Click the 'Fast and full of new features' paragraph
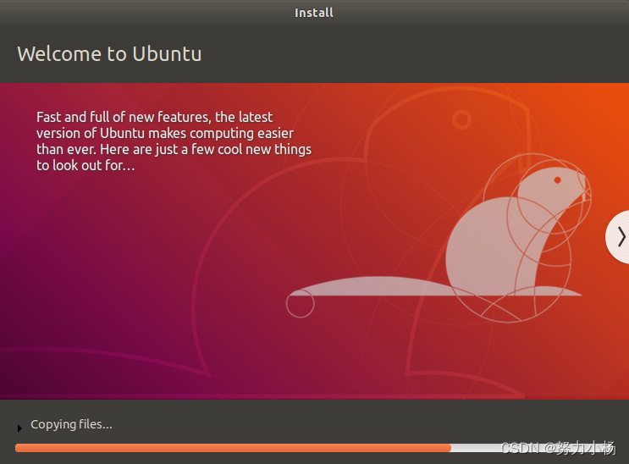The width and height of the screenshot is (629, 464). click(174, 141)
